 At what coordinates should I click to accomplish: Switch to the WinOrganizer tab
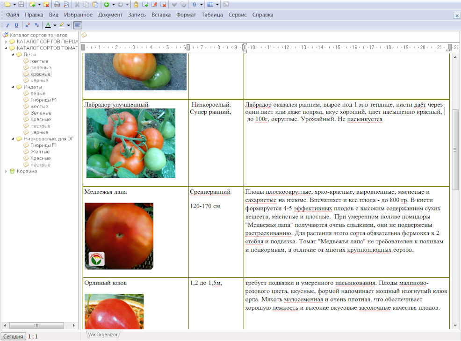pyautogui.click(x=102, y=334)
